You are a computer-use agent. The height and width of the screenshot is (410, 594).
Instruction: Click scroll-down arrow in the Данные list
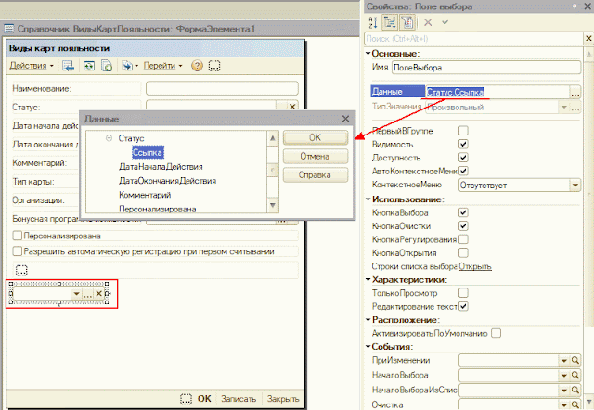coord(272,206)
